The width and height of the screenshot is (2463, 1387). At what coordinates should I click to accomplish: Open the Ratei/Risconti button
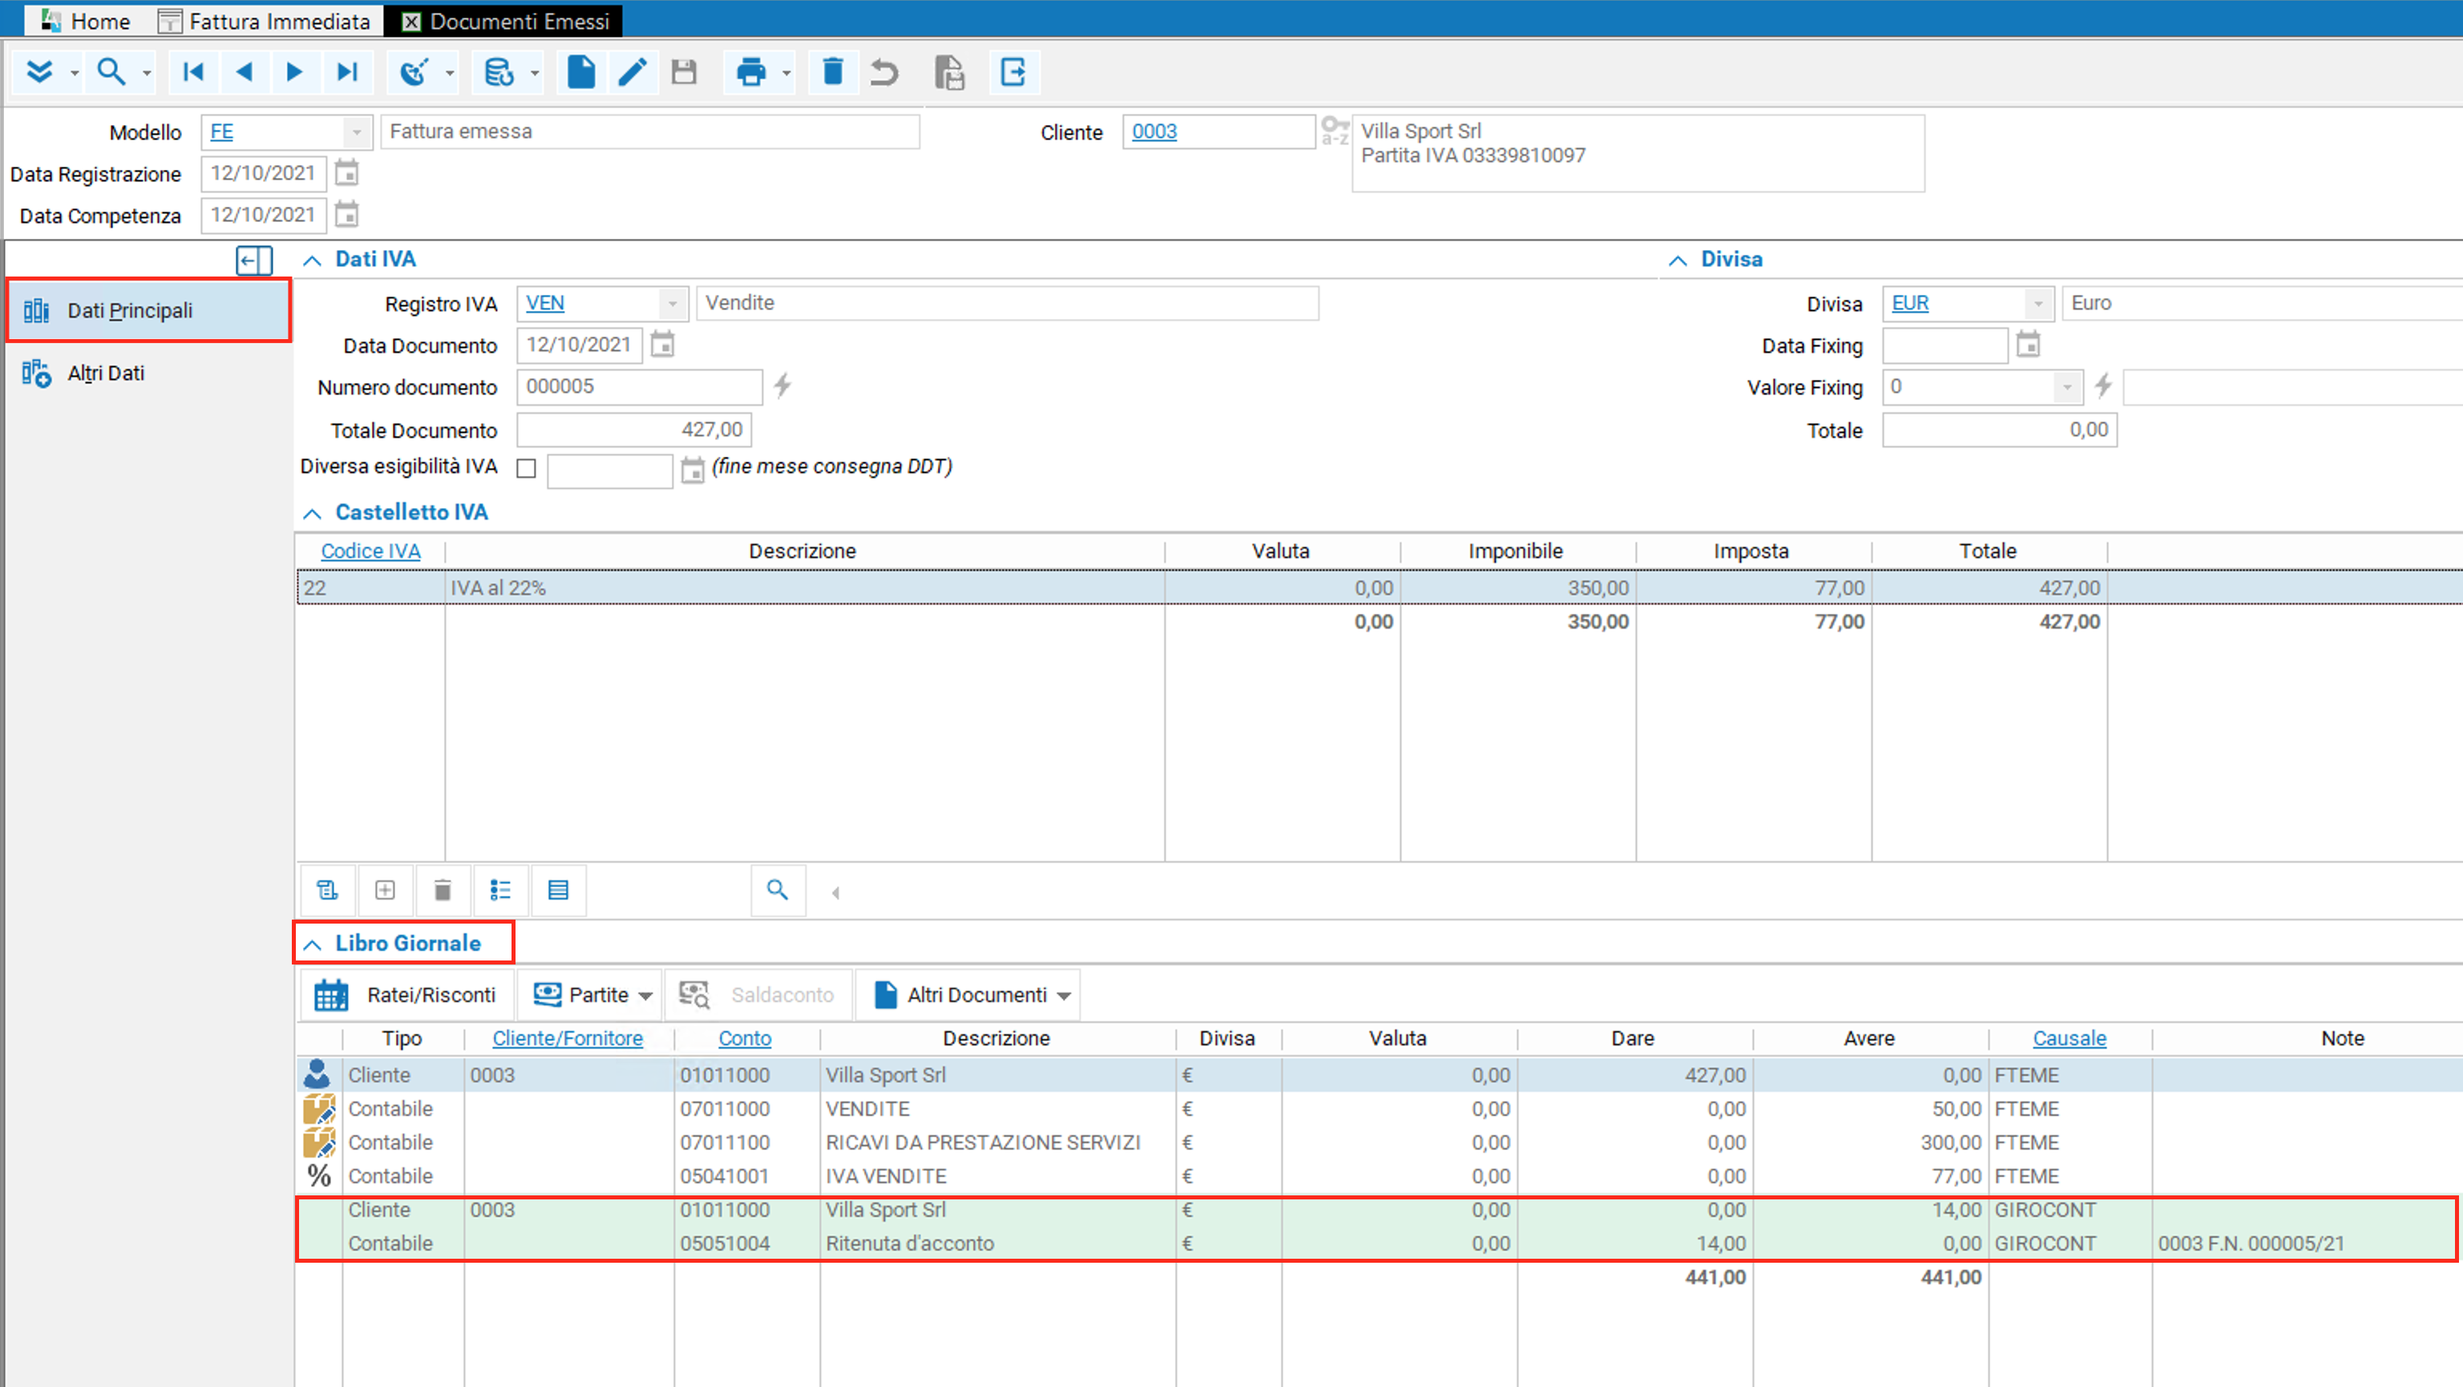click(x=406, y=995)
